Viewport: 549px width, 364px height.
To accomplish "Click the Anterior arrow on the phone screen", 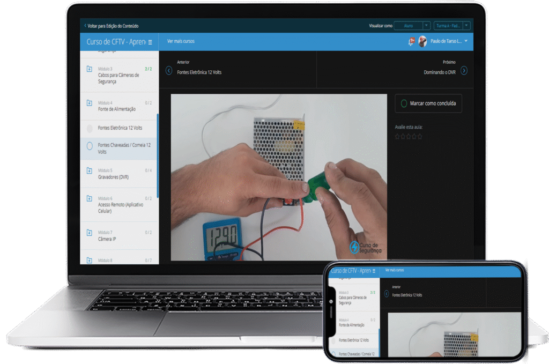I will [387, 294].
